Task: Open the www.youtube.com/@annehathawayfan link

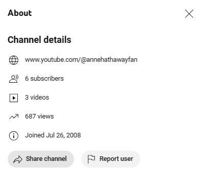Action: pos(81,60)
